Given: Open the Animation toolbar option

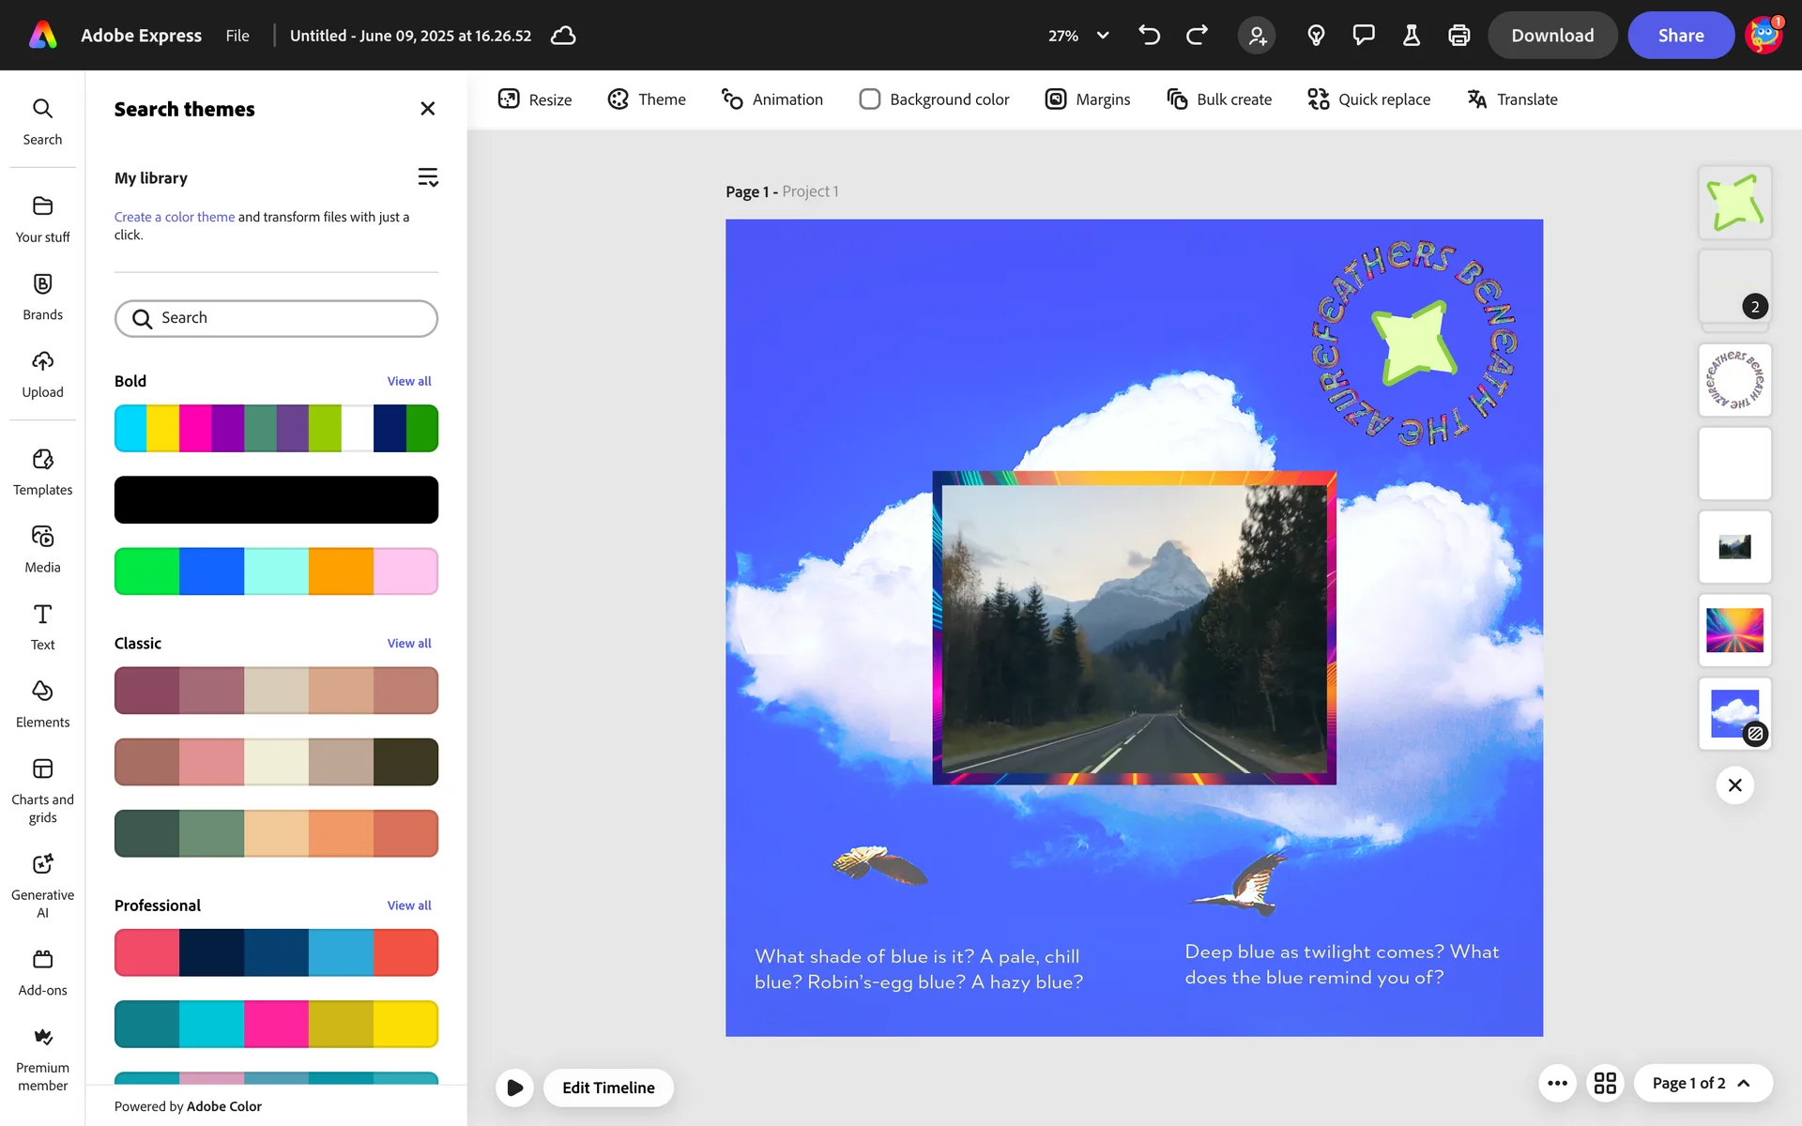Looking at the screenshot, I should (x=771, y=99).
